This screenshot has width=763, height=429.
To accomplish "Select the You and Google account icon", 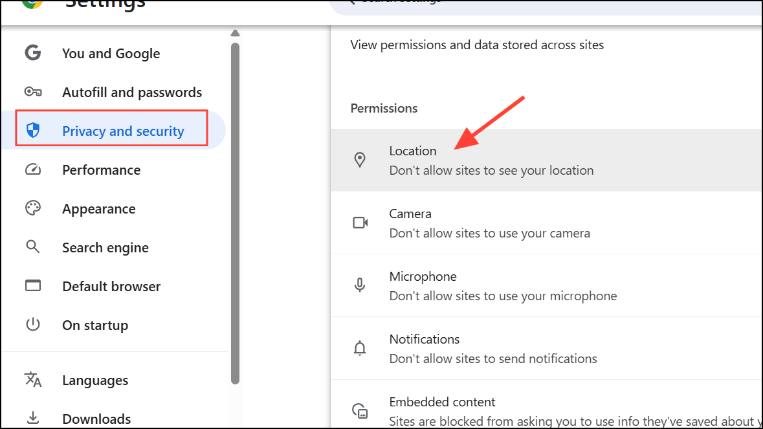I will 33,53.
